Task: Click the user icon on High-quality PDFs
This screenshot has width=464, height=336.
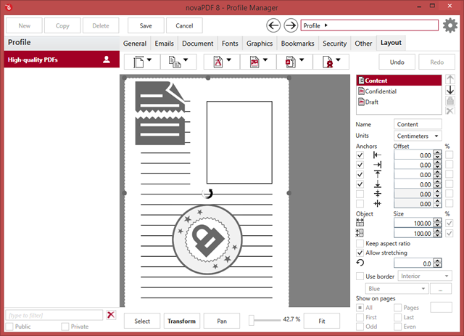Action: coord(107,60)
